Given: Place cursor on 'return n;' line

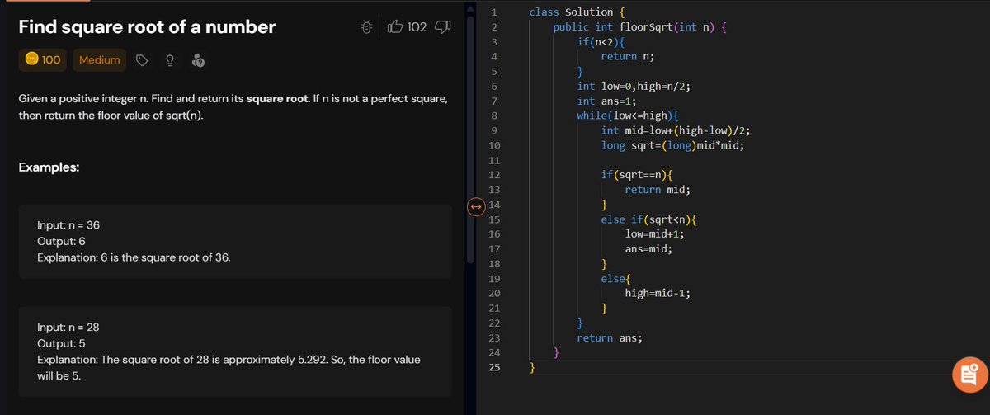Looking at the screenshot, I should [628, 56].
